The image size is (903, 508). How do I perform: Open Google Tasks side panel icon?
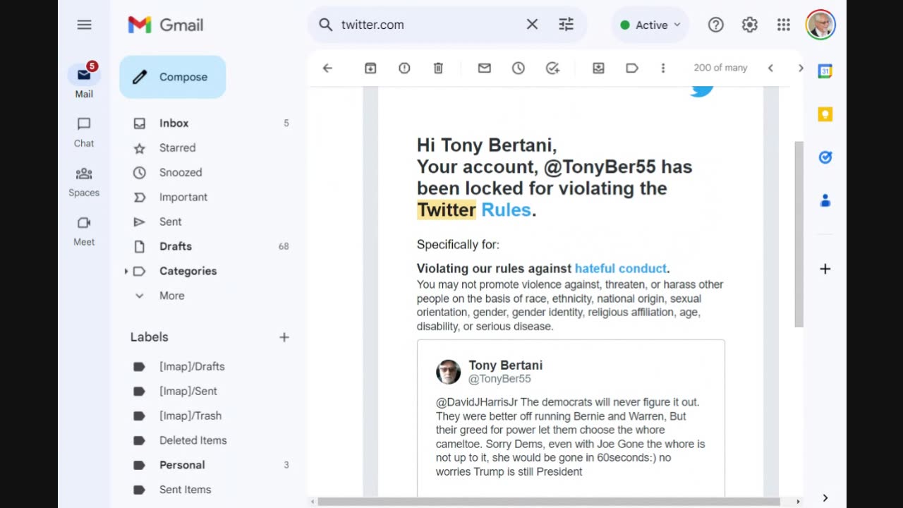(825, 157)
